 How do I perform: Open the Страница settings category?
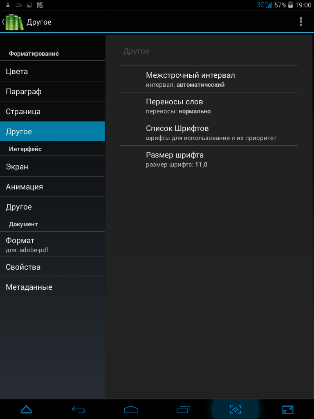point(52,111)
